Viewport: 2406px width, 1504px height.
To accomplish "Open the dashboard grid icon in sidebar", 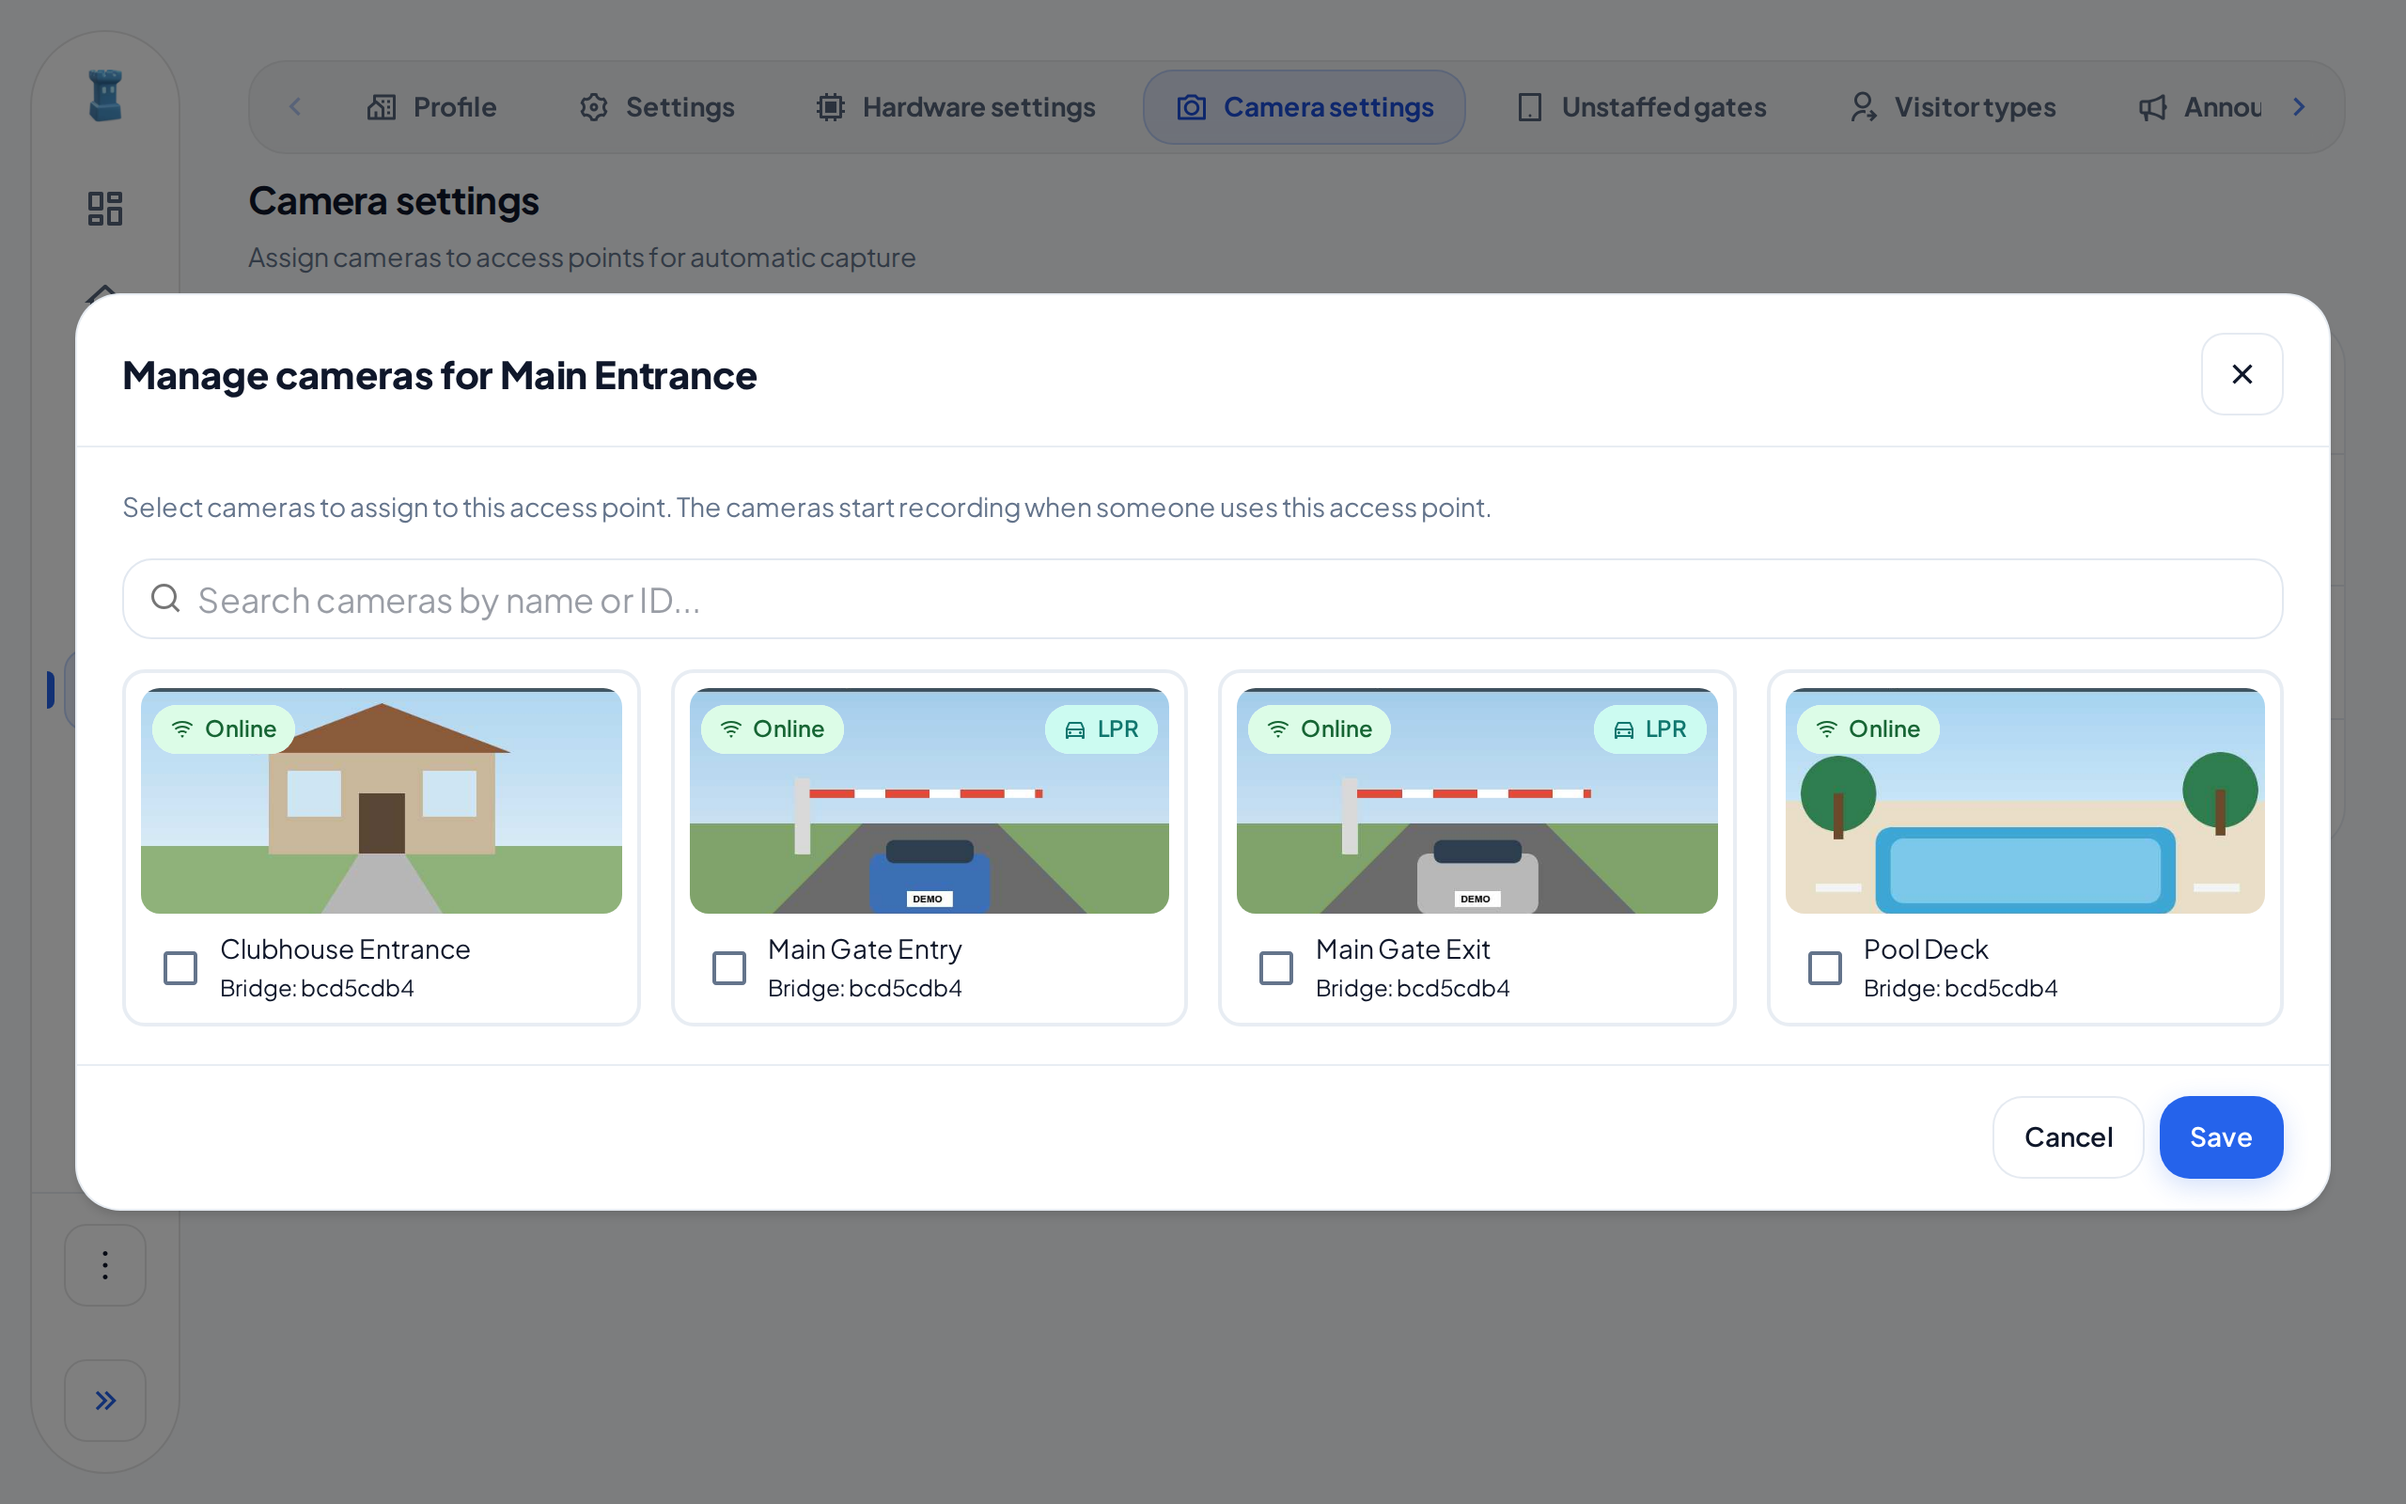I will (105, 208).
